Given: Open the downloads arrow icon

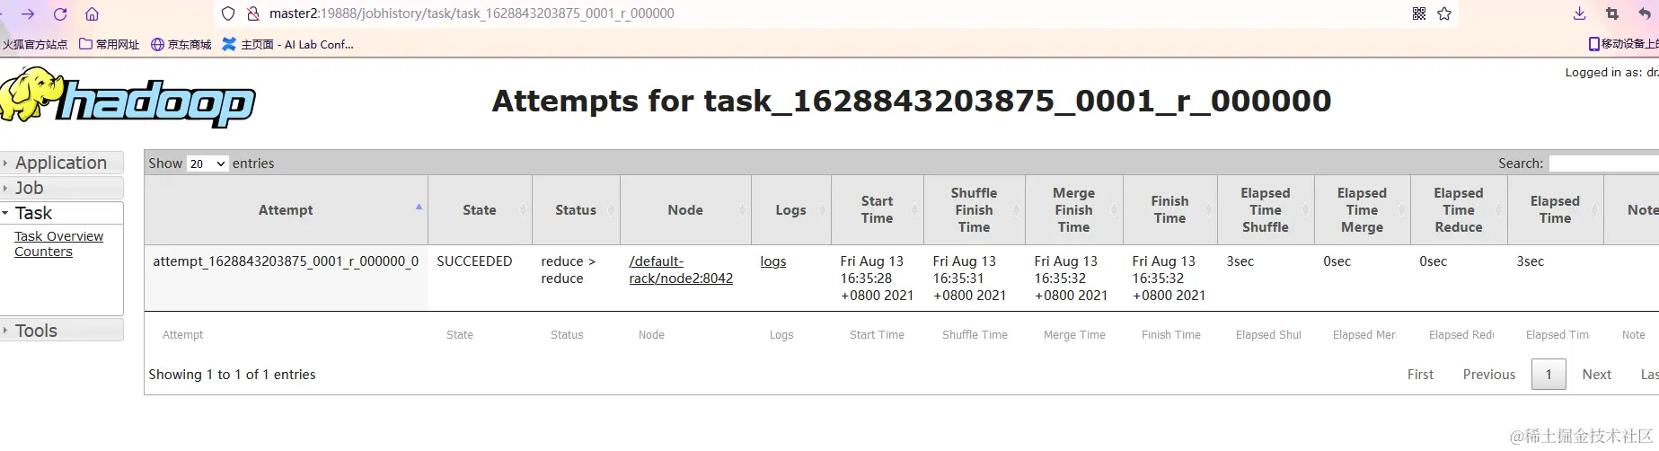Looking at the screenshot, I should pos(1580,13).
